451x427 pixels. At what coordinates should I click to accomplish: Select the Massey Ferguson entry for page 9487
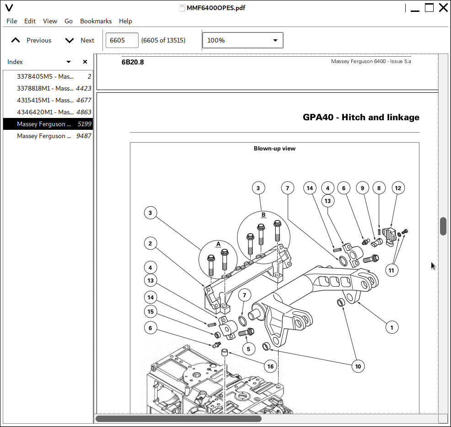click(46, 136)
